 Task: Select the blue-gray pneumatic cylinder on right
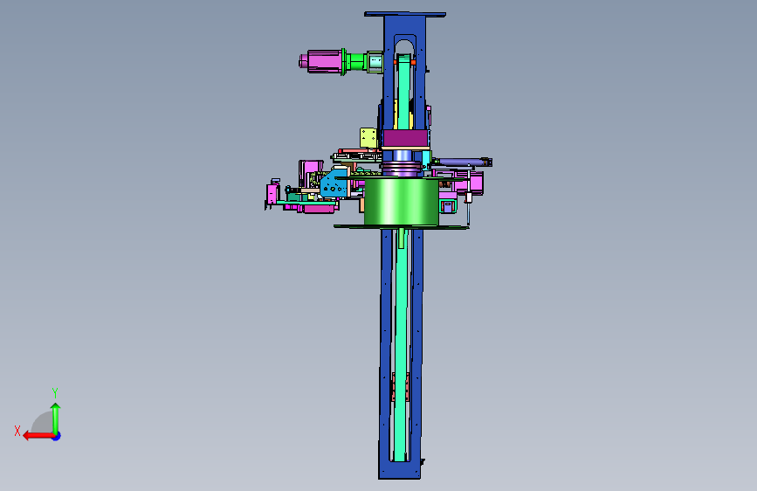(x=463, y=163)
